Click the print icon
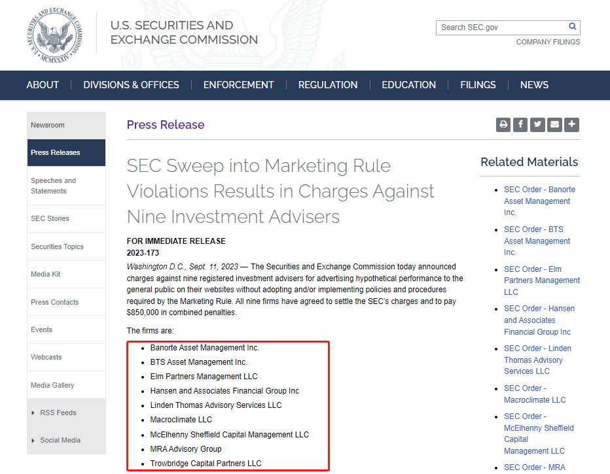 click(503, 124)
